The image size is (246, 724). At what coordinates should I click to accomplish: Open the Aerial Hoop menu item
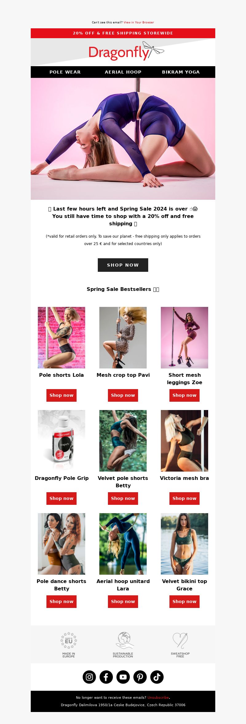point(123,72)
